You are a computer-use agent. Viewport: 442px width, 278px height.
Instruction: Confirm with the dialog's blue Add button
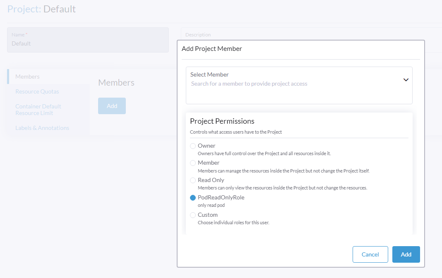(406, 254)
